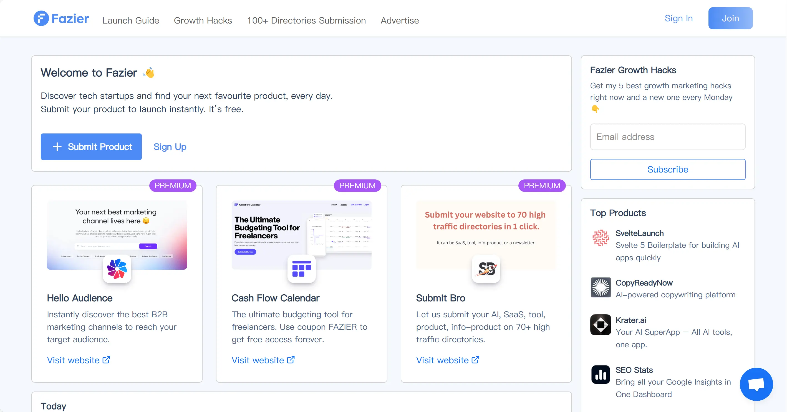Viewport: 787px width, 412px height.
Task: Open the Cash Flow Calendar preview thumbnail
Action: coord(302,235)
